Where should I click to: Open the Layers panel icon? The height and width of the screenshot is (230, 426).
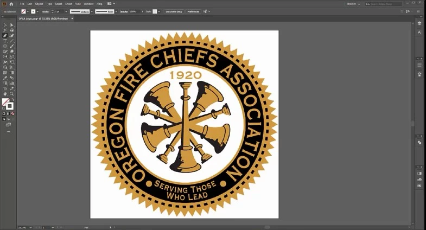(419, 24)
